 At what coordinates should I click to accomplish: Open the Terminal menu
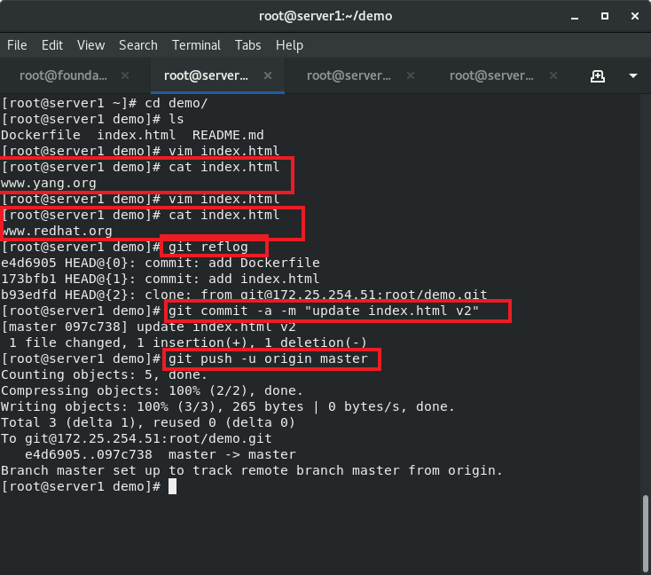(196, 45)
